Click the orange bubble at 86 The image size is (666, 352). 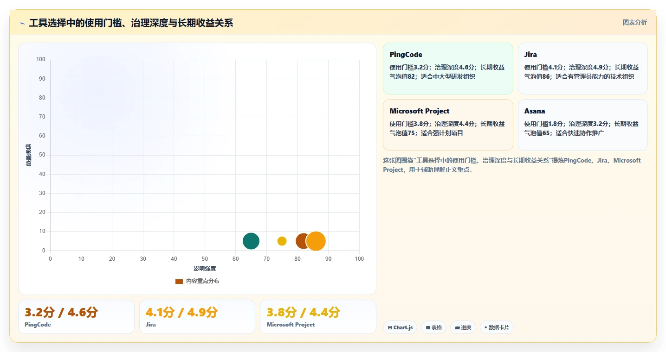point(316,241)
